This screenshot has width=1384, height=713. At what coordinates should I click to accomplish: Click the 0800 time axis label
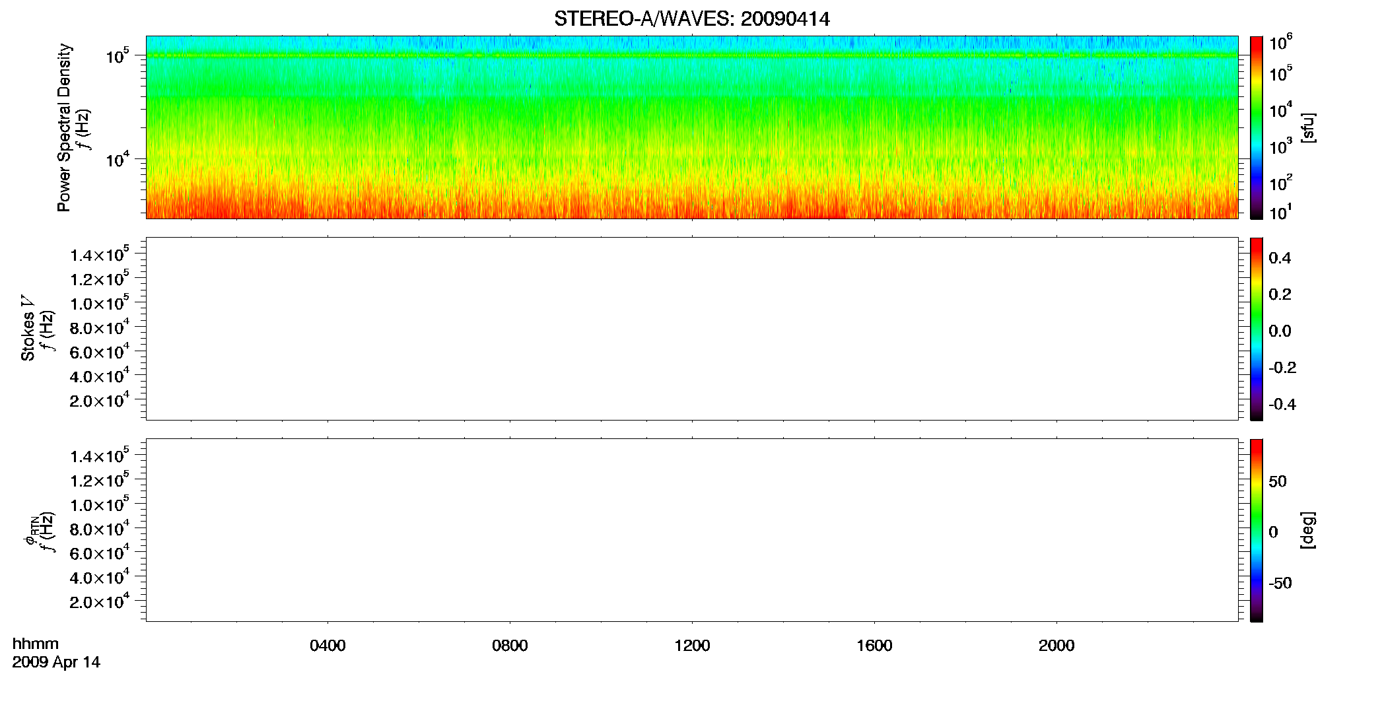pos(510,646)
